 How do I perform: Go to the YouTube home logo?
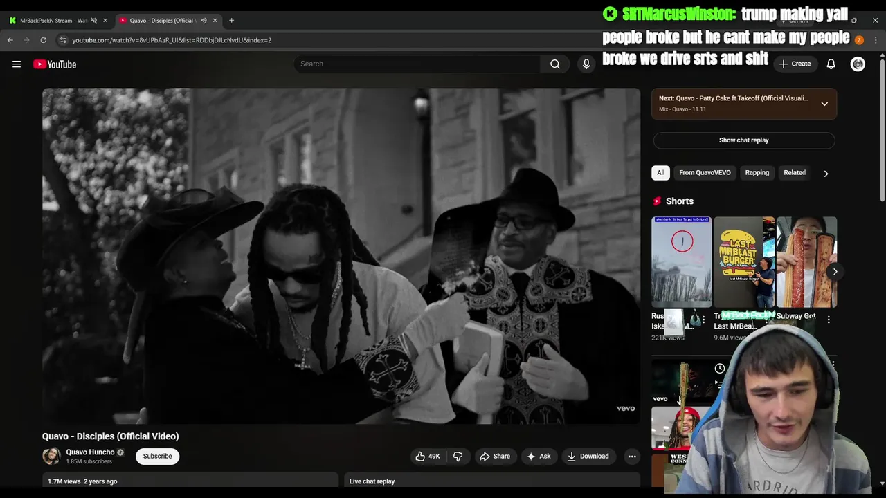[x=55, y=64]
